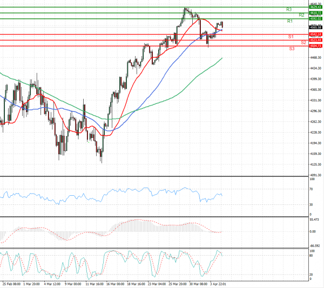Click the current price tag 4565.58
This screenshot has width=324, height=288.
(316, 27)
